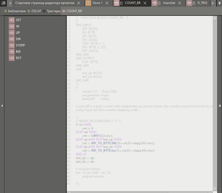The image size is (222, 193).
Task: Select the IN input arrow icon
Action: [11, 26]
